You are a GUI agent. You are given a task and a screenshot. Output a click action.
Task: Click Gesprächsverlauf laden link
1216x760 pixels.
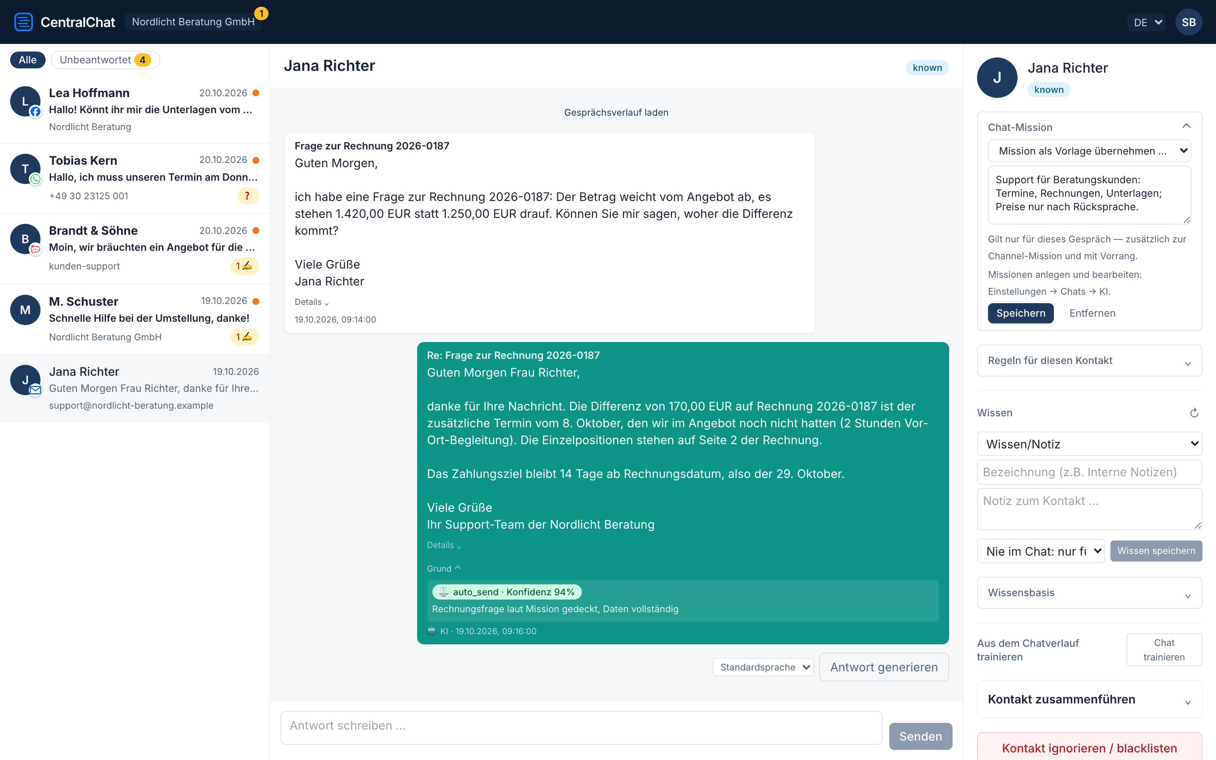[x=616, y=113]
